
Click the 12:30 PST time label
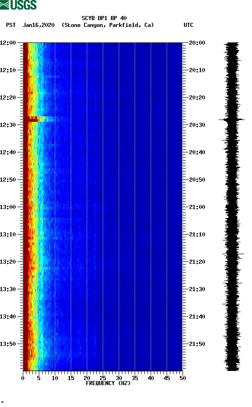[8, 125]
